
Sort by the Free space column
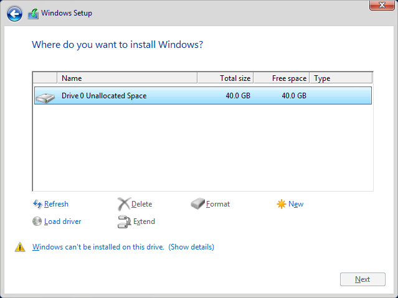click(x=282, y=78)
